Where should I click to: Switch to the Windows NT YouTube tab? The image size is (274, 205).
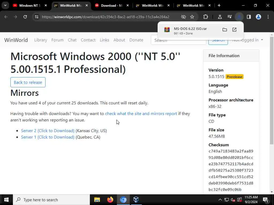coord(30,5)
